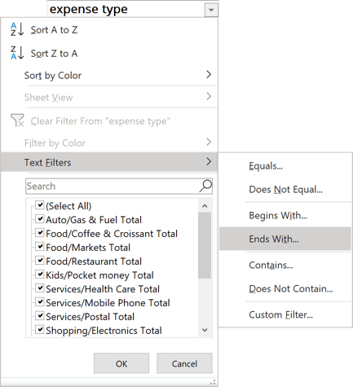The width and height of the screenshot is (353, 387).
Task: Uncheck Food/Markets Total checkbox
Action: click(x=40, y=246)
